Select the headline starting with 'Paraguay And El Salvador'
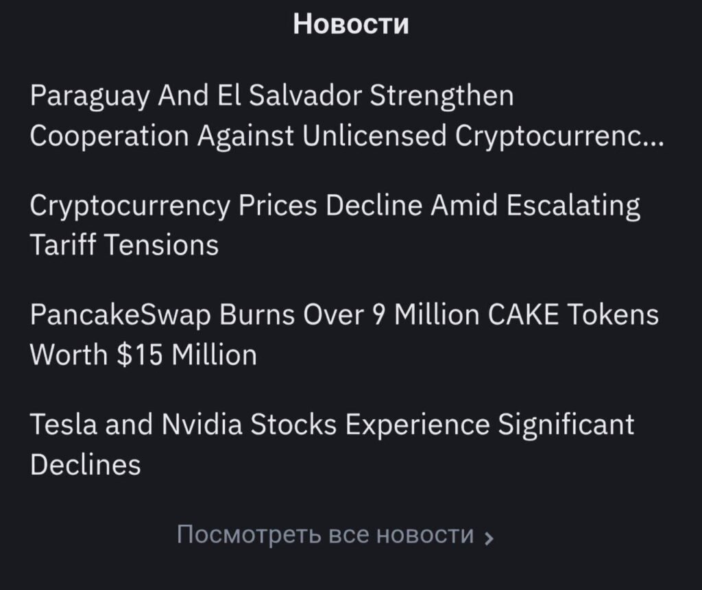The image size is (702, 590). pyautogui.click(x=272, y=96)
